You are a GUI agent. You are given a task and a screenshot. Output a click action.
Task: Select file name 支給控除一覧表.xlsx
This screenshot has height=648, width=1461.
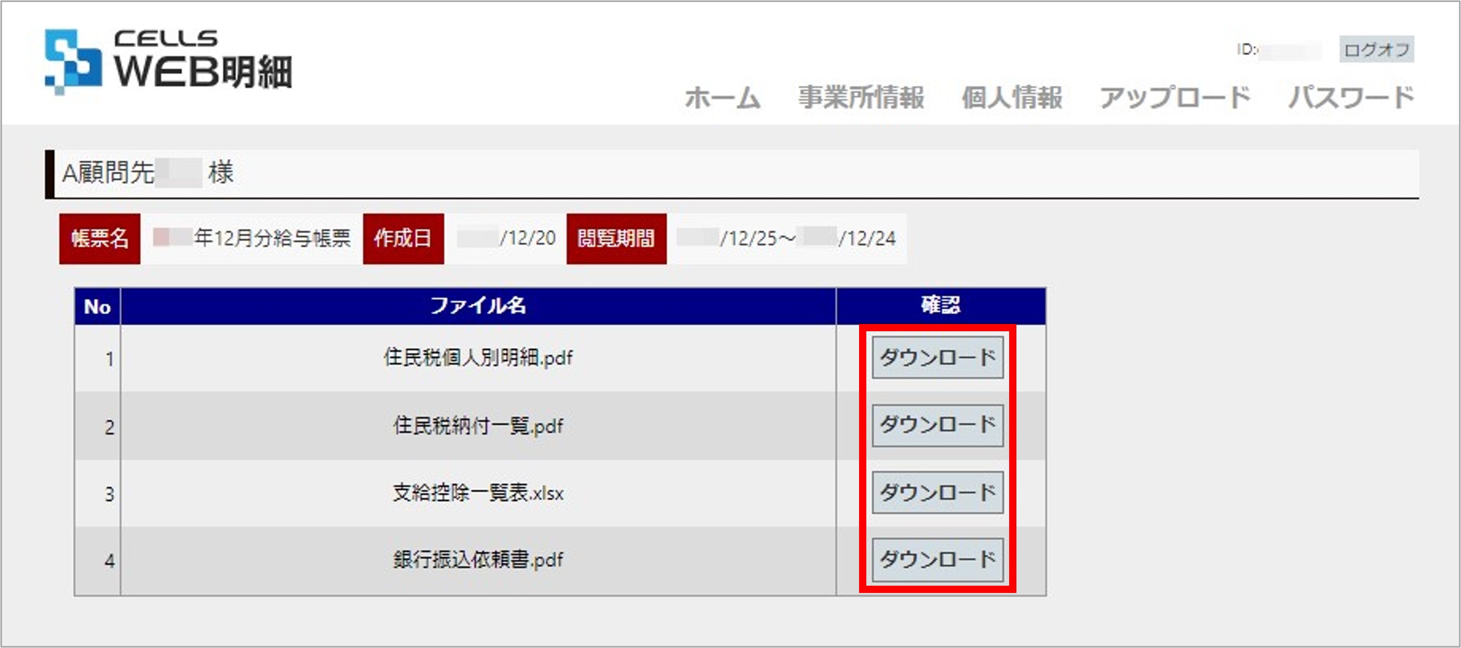(x=478, y=493)
